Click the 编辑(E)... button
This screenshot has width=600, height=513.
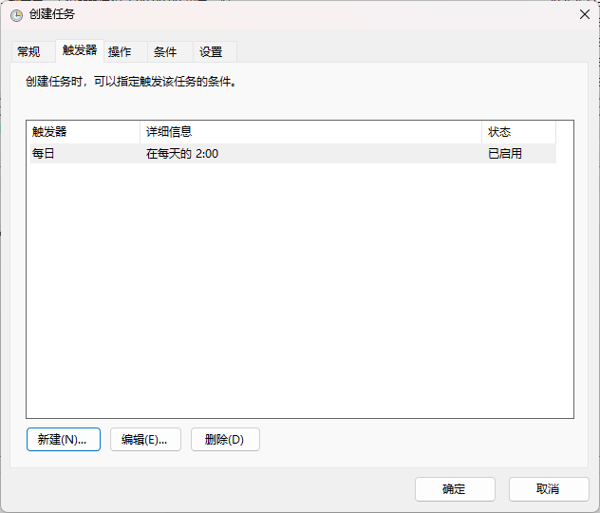point(145,440)
